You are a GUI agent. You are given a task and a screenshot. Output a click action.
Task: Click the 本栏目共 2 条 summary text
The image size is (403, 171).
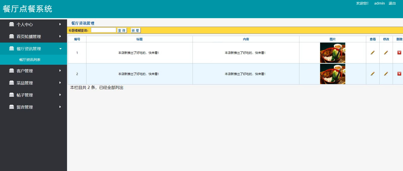(97, 87)
